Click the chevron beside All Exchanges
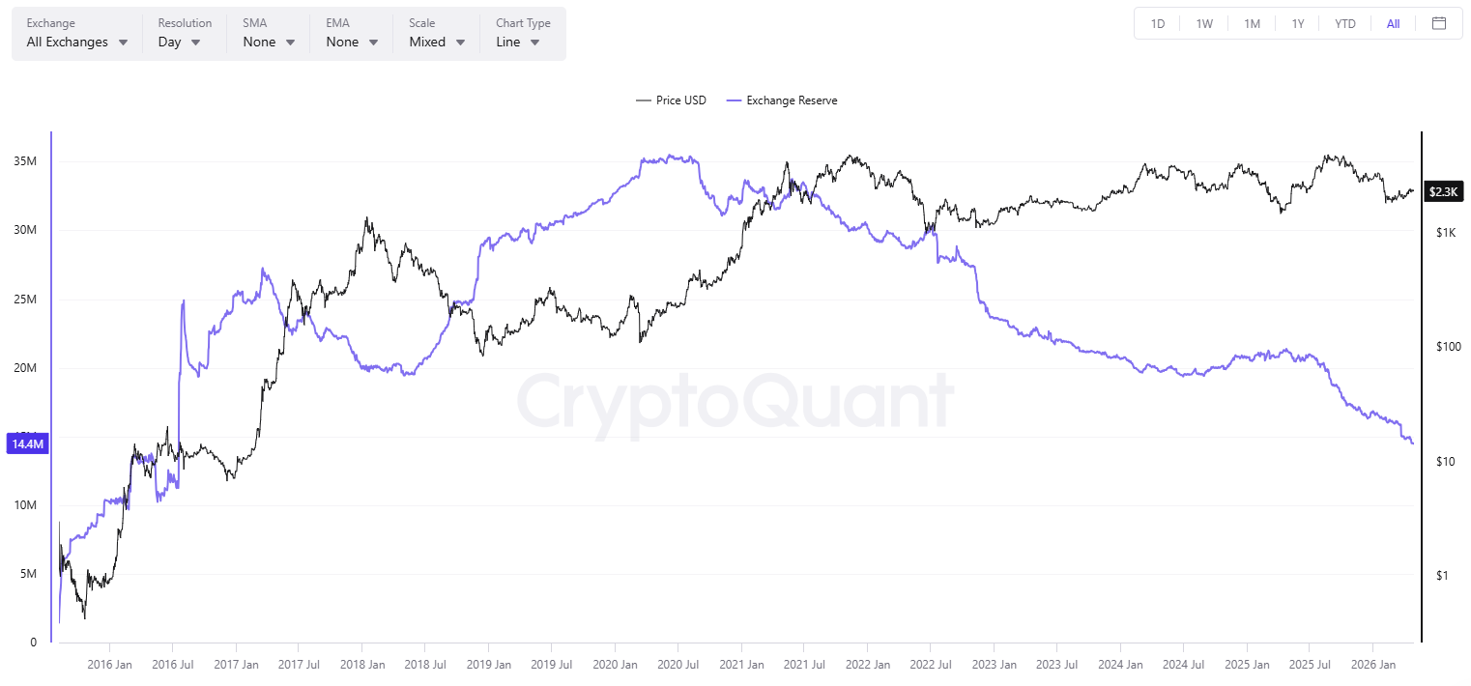The height and width of the screenshot is (686, 1471). pos(123,43)
